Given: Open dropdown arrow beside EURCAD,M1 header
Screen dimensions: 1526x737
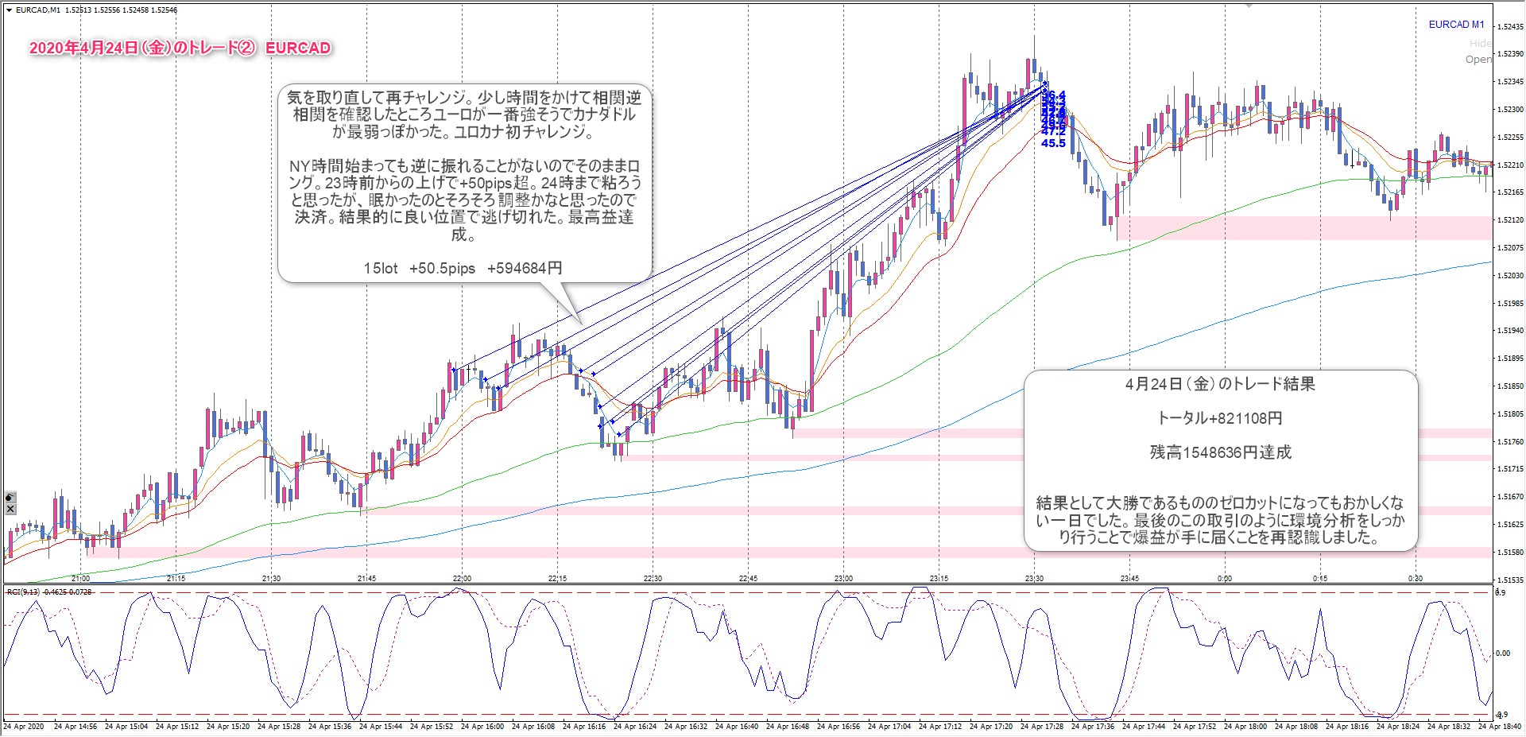Looking at the screenshot, I should pos(9,10).
